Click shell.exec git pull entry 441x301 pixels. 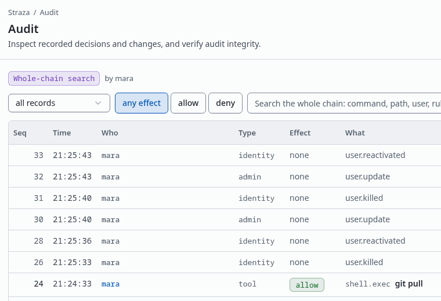[384, 284]
